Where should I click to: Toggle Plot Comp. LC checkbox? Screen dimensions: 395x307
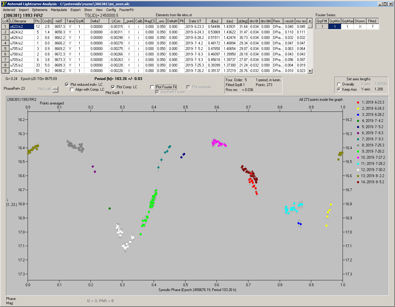[x=113, y=87]
